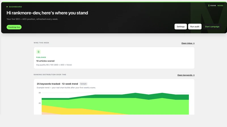
Task: Click 'Your live SEO + AEO position' subtitle
Action: point(32,19)
